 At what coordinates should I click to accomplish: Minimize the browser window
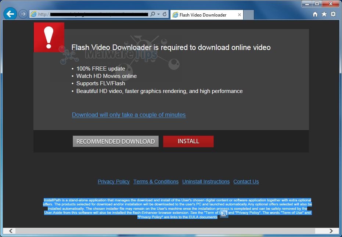(307, 4)
